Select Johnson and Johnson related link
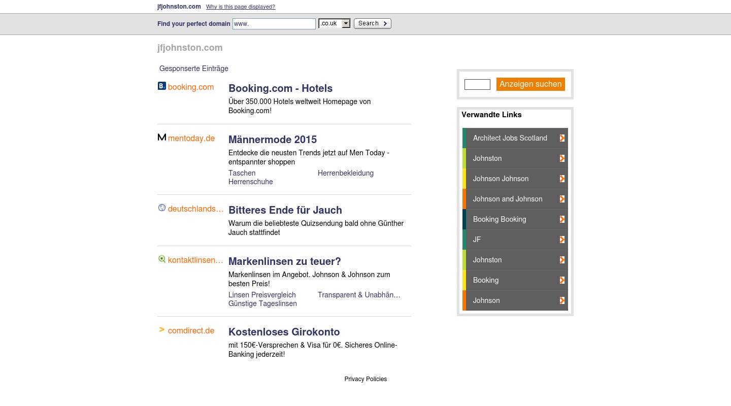731x406 pixels. coord(515,199)
